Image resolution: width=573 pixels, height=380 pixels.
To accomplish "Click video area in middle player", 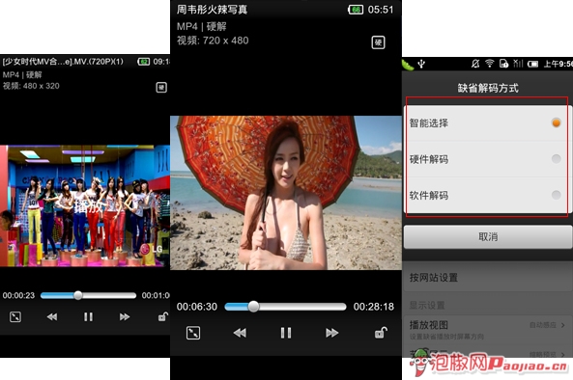I will point(286,193).
